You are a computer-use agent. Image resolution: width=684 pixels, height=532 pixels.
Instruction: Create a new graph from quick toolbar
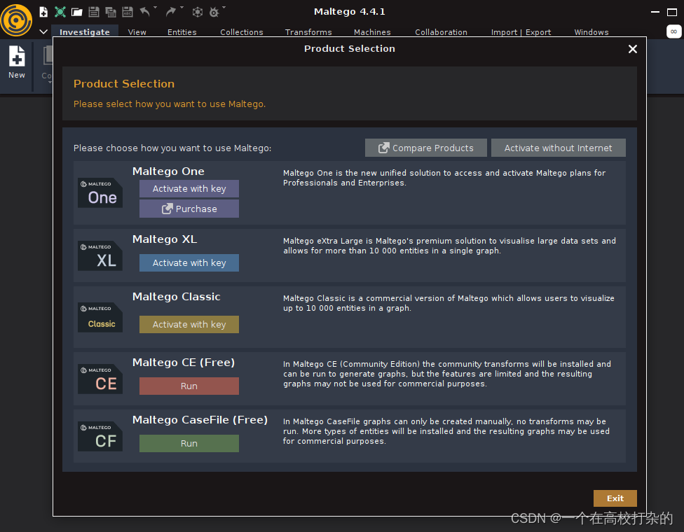click(43, 12)
